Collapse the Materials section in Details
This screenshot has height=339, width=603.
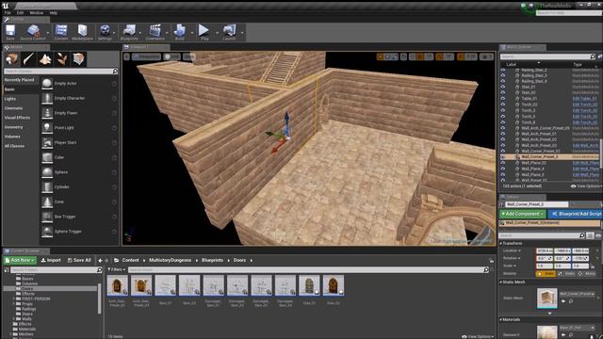[x=501, y=319]
